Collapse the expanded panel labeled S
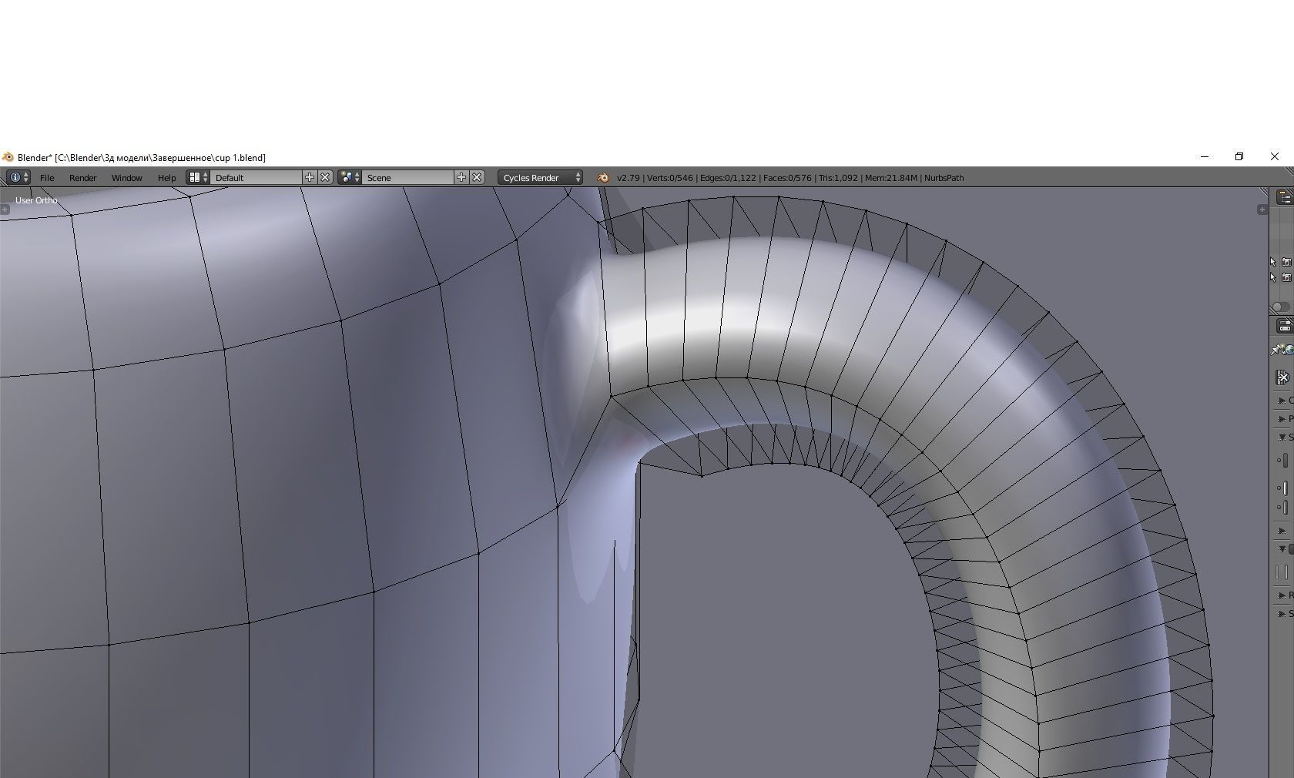Screen dimensions: 1294x778 (1283, 438)
